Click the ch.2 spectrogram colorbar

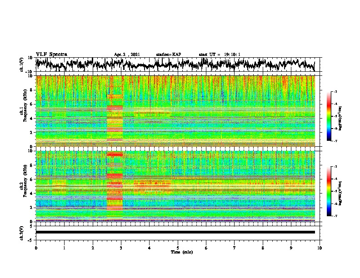(x=329, y=191)
